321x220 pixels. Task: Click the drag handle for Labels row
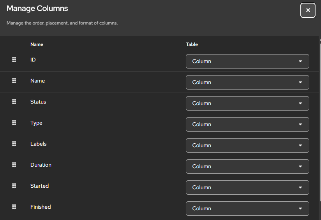click(14, 144)
